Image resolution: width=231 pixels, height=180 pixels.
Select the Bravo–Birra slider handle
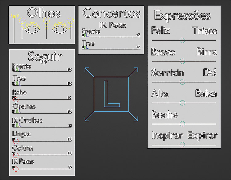point(182,61)
